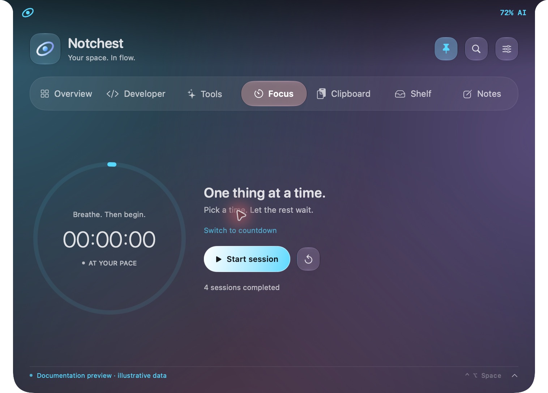This screenshot has width=548, height=393.
Task: Click the One thing at a time heading
Action: point(265,193)
